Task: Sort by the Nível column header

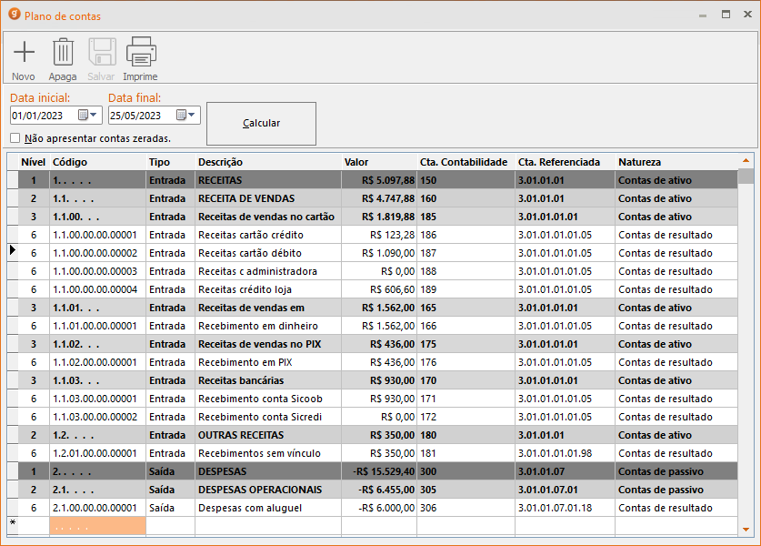Action: point(33,162)
